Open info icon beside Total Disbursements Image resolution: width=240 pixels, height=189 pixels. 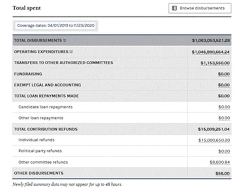click(x=65, y=40)
